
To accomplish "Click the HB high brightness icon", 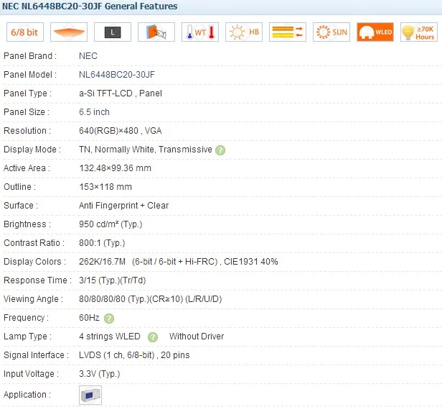I will 244,32.
